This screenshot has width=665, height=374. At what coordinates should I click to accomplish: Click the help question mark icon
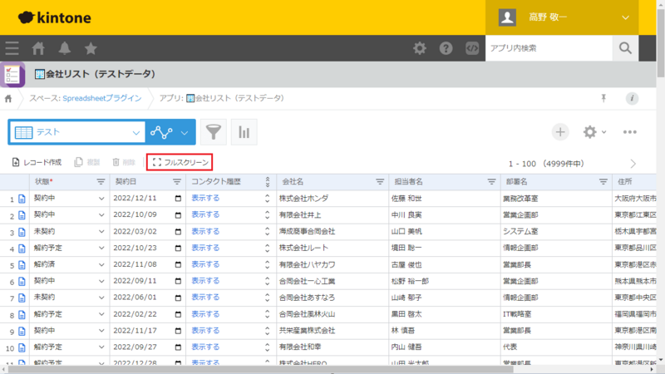(446, 48)
